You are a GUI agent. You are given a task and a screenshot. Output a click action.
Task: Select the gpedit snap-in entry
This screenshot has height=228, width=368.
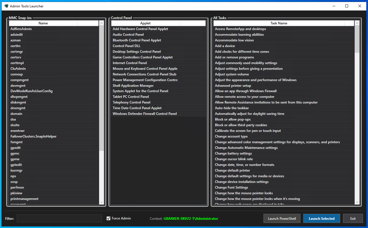coord(16,148)
